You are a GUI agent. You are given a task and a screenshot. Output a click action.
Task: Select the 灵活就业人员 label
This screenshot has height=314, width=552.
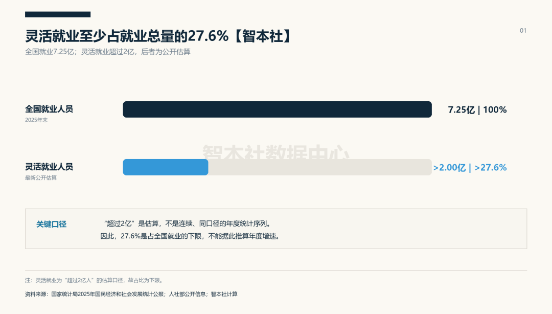(49, 167)
